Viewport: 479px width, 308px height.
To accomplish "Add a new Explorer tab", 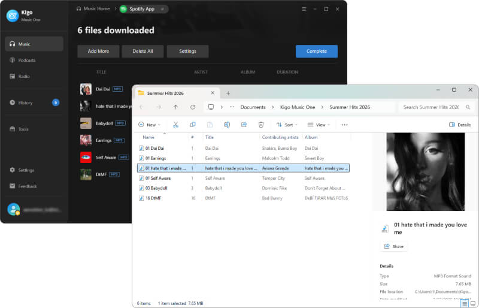I will 228,93.
